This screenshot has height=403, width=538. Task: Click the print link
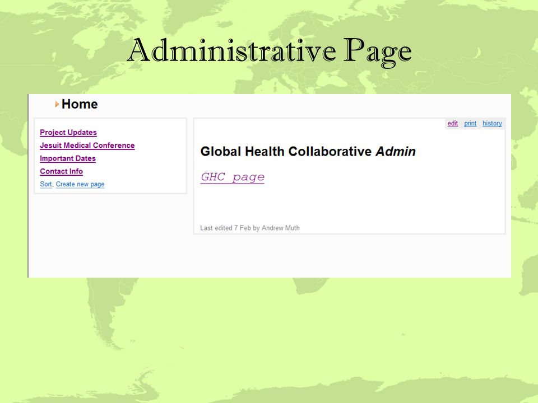(x=470, y=123)
